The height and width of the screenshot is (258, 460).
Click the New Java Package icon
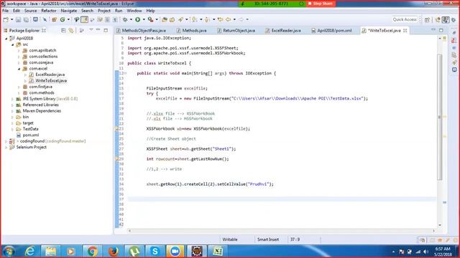pyautogui.click(x=55, y=19)
